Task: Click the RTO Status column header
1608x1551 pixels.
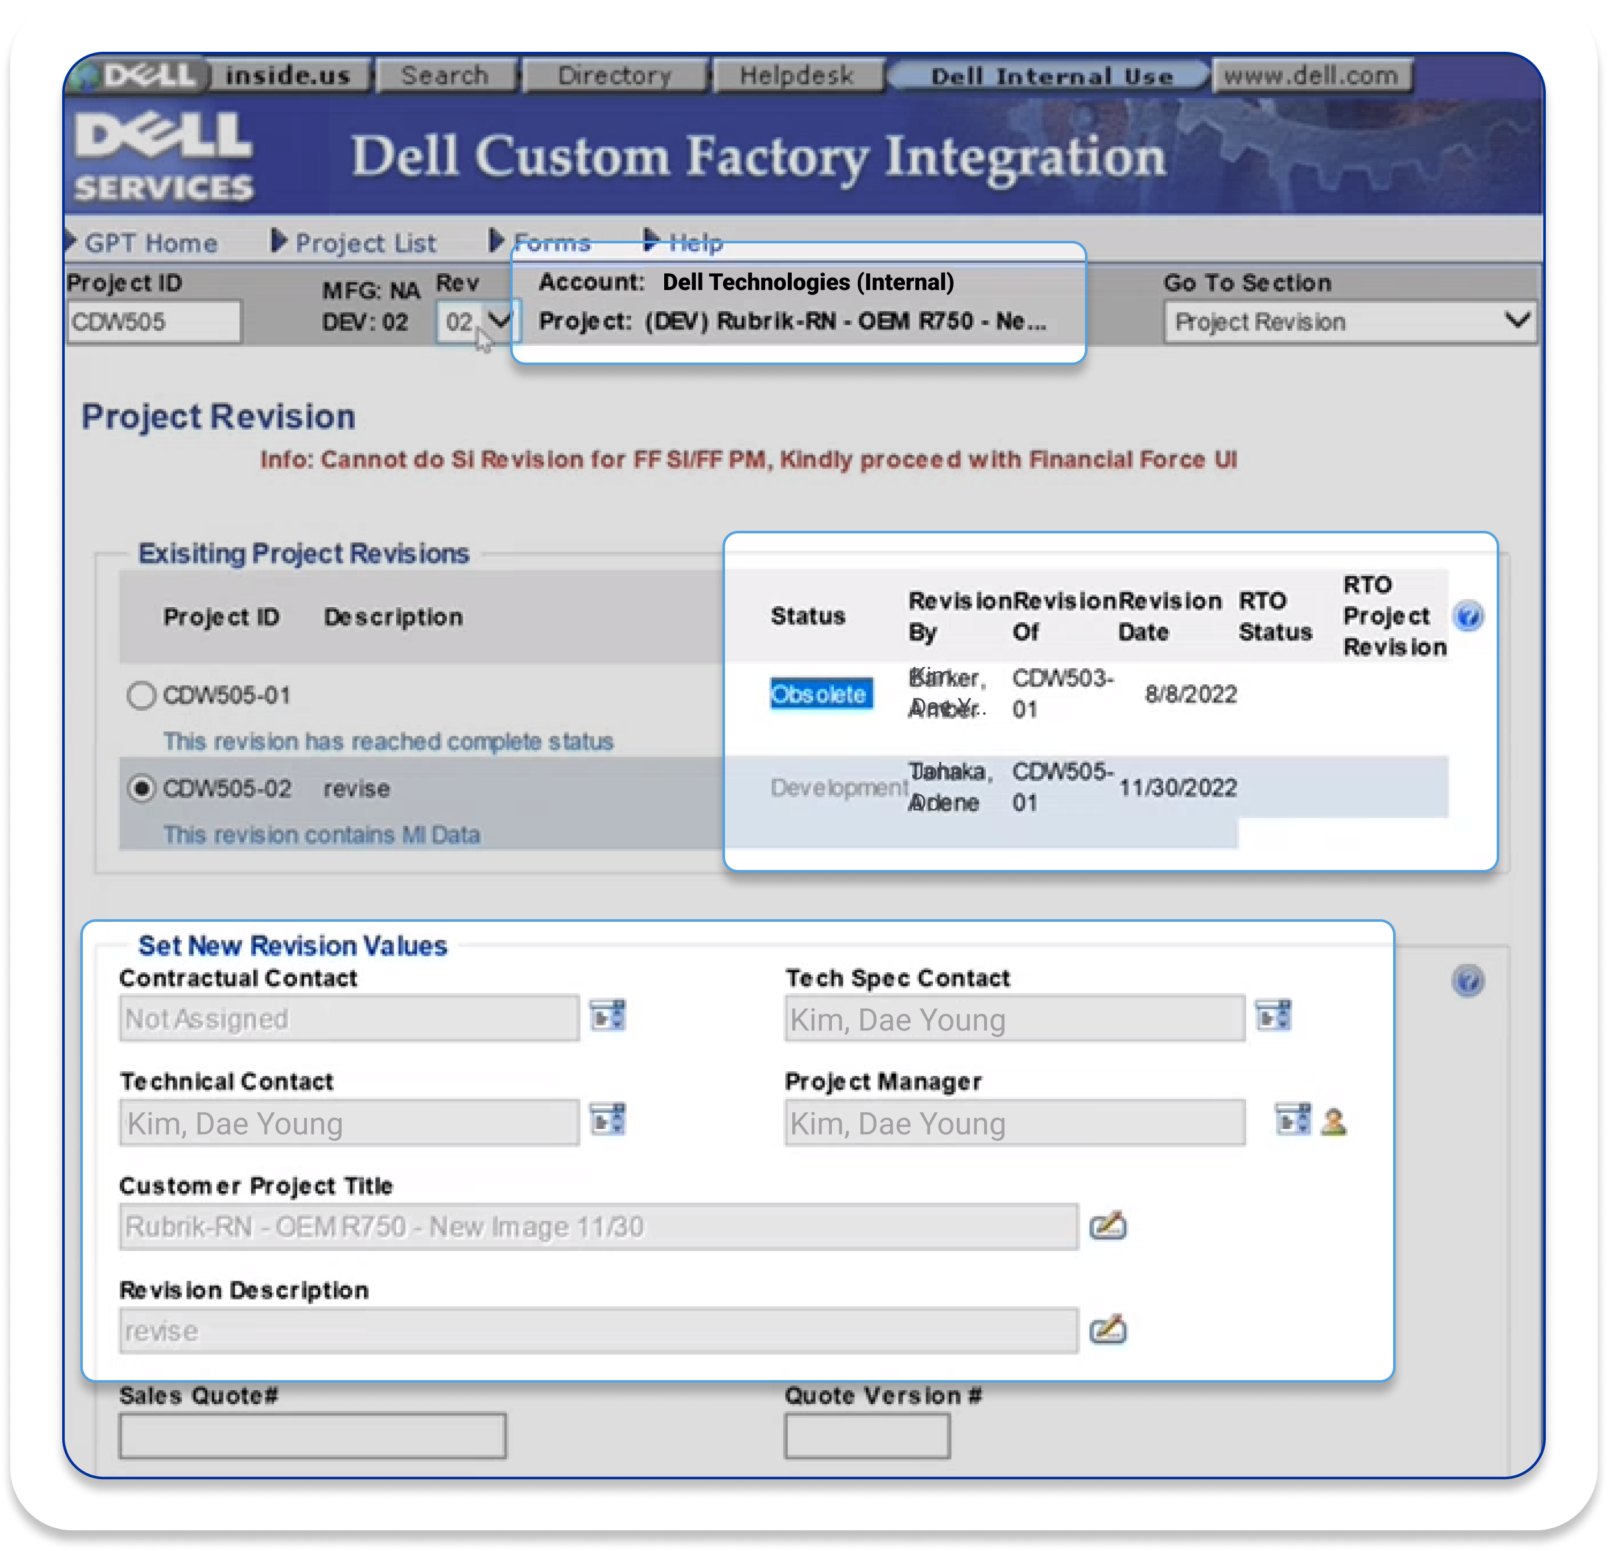Action: (1275, 616)
